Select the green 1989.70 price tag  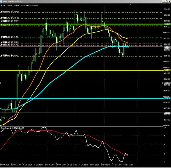[x=167, y=24]
